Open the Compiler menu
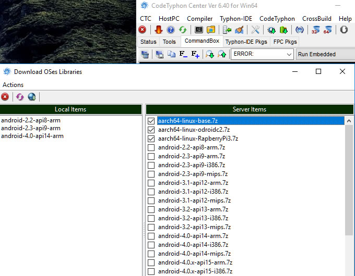 199,19
